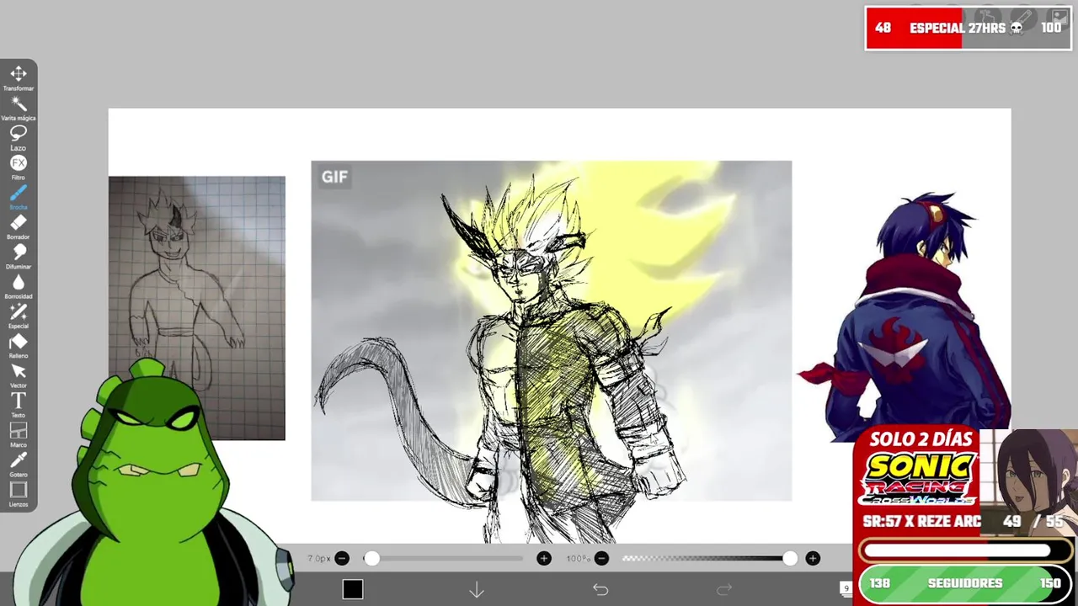1078x606 pixels.
Task: Click the faded stabilizer icon at top right
Action: (x=987, y=18)
